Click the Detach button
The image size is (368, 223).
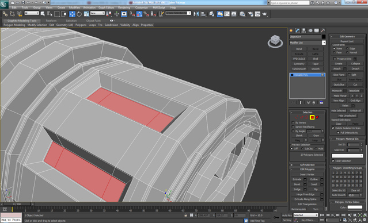[355, 68]
